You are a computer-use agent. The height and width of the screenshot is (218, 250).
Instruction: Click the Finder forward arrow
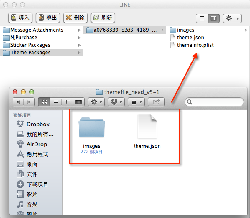tap(29, 102)
